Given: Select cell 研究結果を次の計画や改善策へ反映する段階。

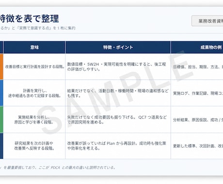Looking at the screenshot, I should point(34,146).
